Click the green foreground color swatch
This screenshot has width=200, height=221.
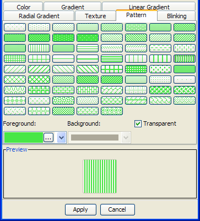click(x=24, y=137)
